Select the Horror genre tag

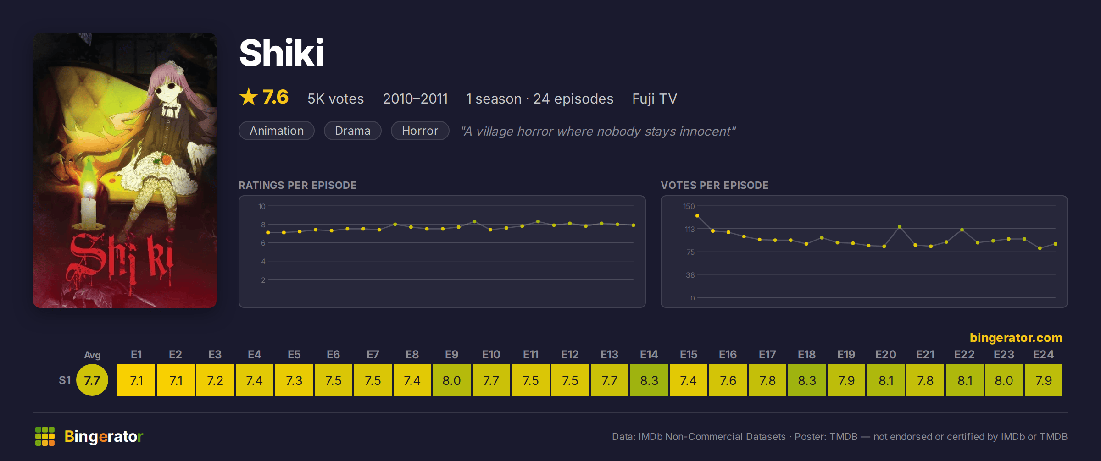point(420,131)
